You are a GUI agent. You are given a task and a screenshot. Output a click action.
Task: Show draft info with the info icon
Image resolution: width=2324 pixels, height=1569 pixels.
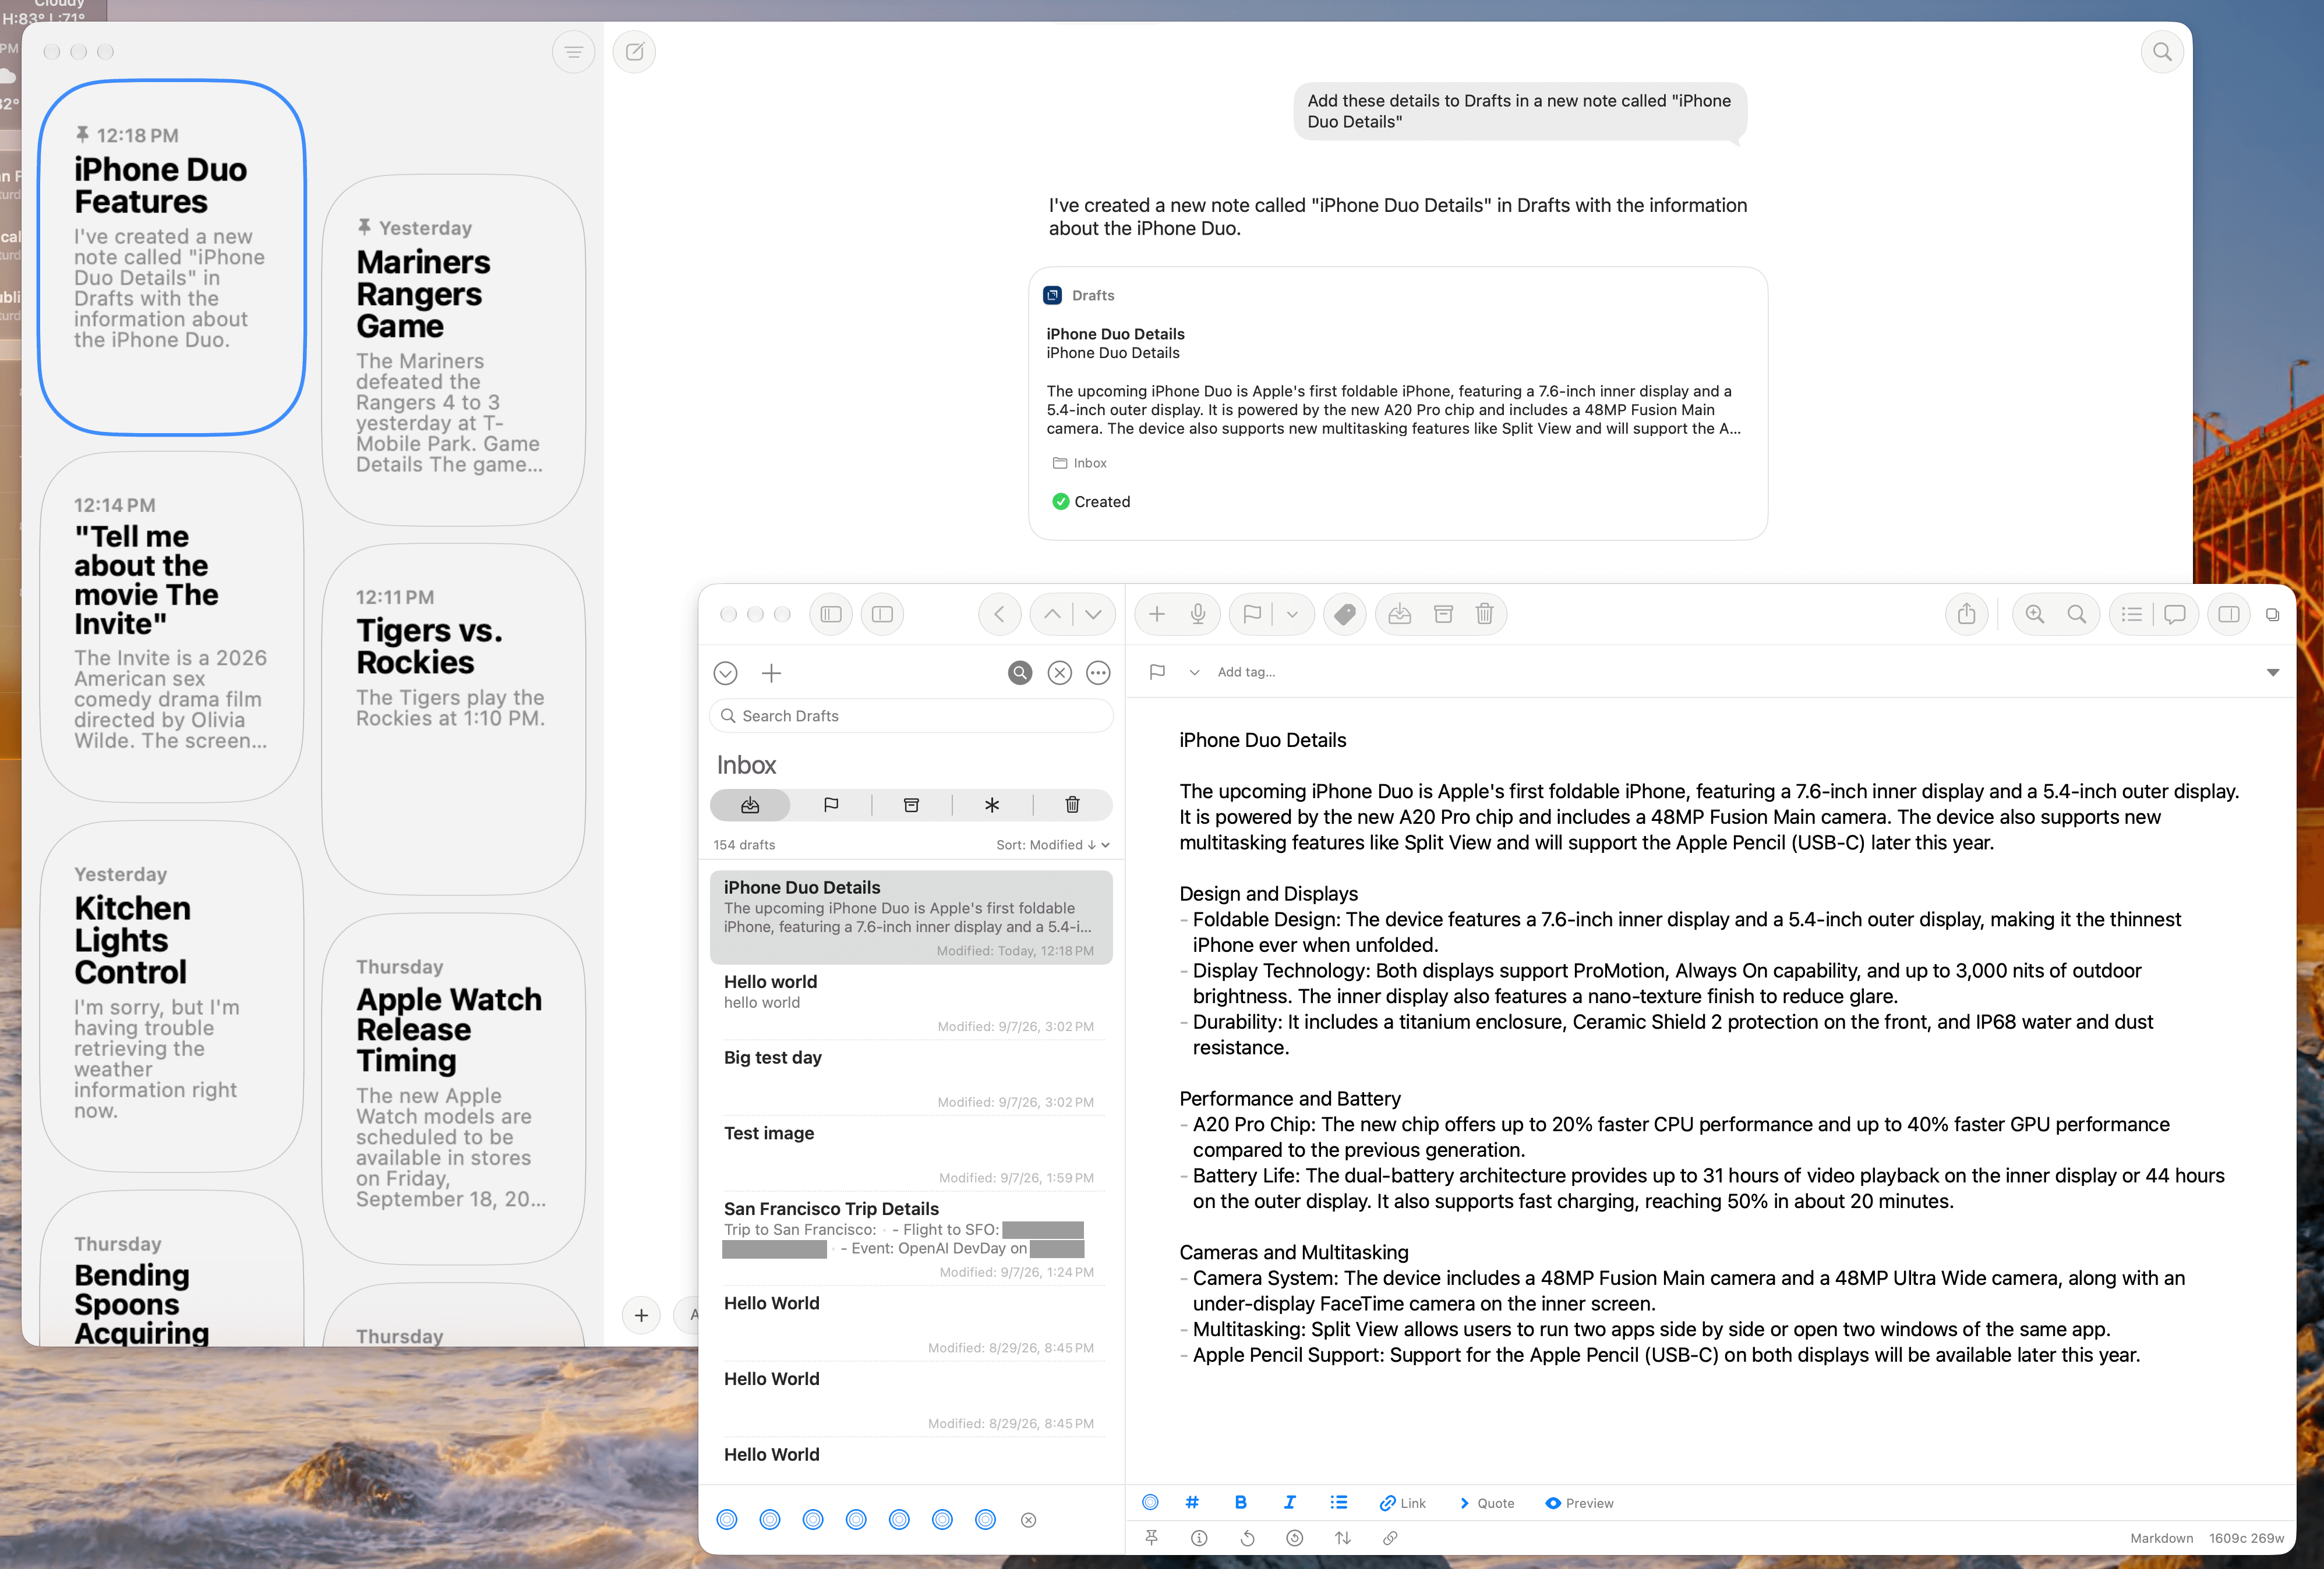1199,1539
